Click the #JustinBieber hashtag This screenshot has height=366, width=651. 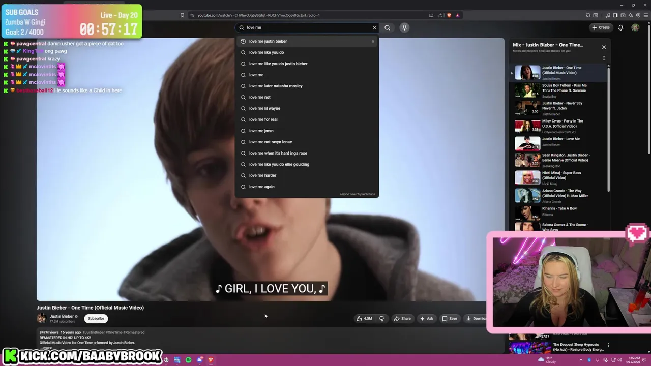pyautogui.click(x=94, y=332)
